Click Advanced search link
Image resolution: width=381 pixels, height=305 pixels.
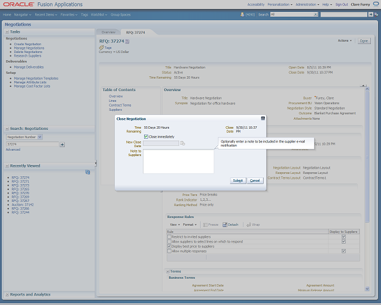pyautogui.click(x=13, y=150)
